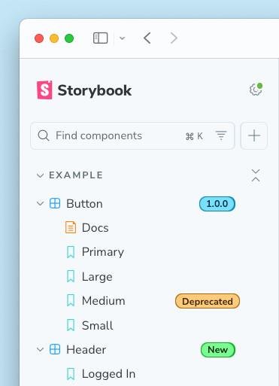Collapse the EXAMPLE section chevron
The width and height of the screenshot is (279, 386).
point(40,175)
